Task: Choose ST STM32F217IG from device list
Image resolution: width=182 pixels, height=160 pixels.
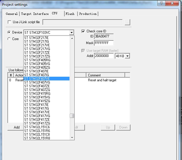Action: [x=46, y=42]
